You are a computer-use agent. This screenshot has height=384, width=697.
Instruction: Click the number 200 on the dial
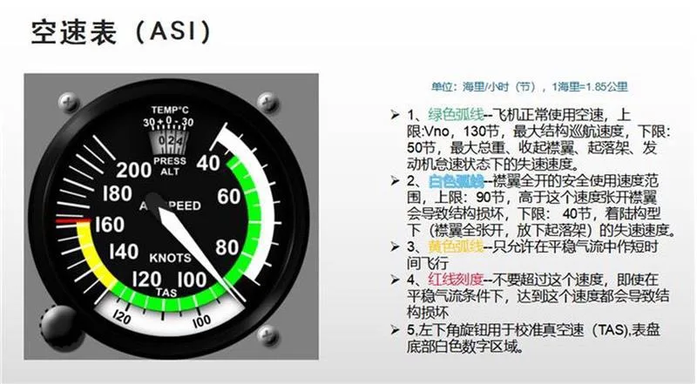point(133,170)
